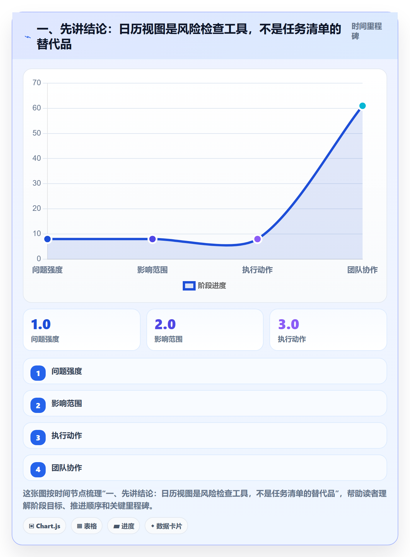Screen dimensions: 410x557
Task: Click the 2.0 stat value
Action: click(x=165, y=324)
